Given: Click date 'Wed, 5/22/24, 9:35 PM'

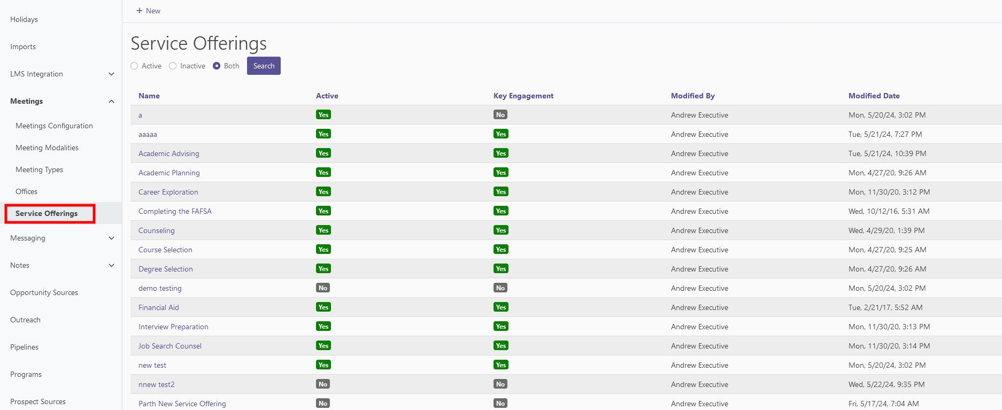Looking at the screenshot, I should 887,384.
